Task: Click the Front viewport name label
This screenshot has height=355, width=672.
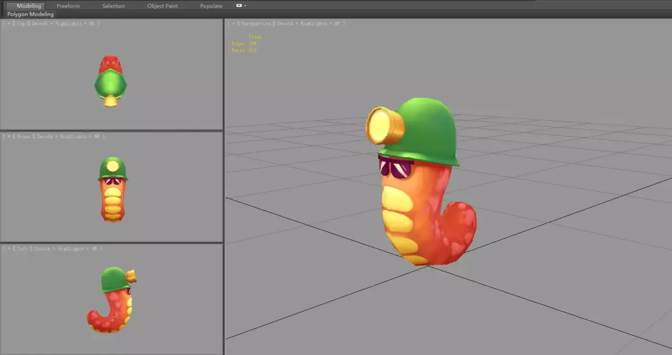Action: (24, 136)
